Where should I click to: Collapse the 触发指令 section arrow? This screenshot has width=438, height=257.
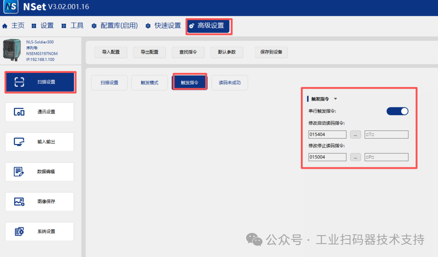pos(335,99)
